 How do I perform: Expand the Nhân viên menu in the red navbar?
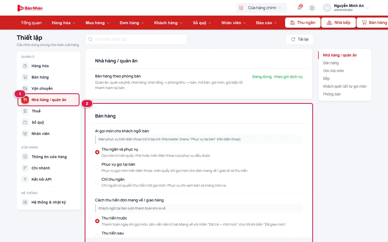(234, 23)
